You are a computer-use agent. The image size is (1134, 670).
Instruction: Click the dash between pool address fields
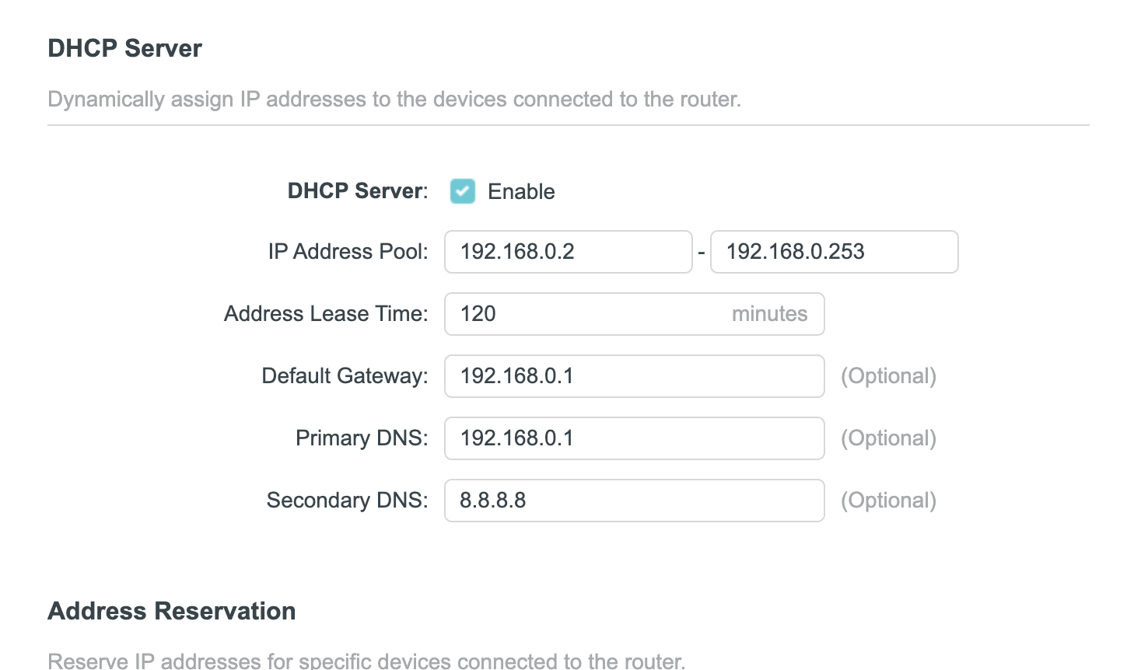pos(702,252)
